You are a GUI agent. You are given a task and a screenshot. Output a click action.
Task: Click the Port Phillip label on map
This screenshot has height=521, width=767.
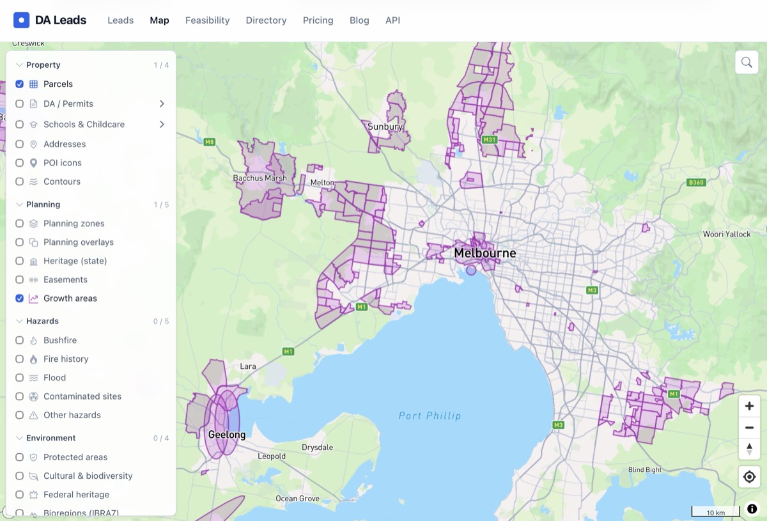click(430, 416)
